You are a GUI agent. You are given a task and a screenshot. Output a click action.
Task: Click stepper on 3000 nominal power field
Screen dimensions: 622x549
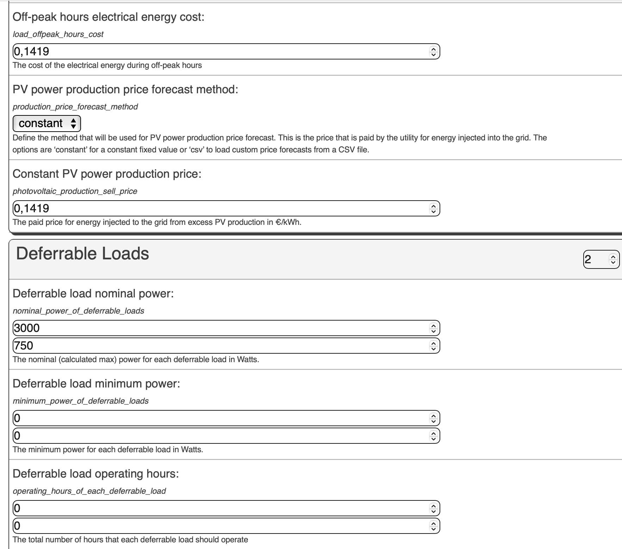click(x=433, y=328)
